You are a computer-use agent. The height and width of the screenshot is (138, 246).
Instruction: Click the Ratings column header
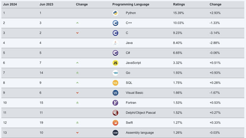(179, 4)
